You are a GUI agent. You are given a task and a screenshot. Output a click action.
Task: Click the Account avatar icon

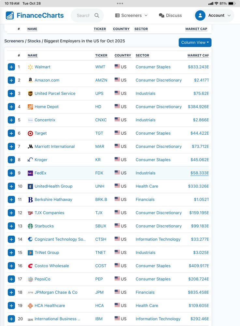point(200,15)
